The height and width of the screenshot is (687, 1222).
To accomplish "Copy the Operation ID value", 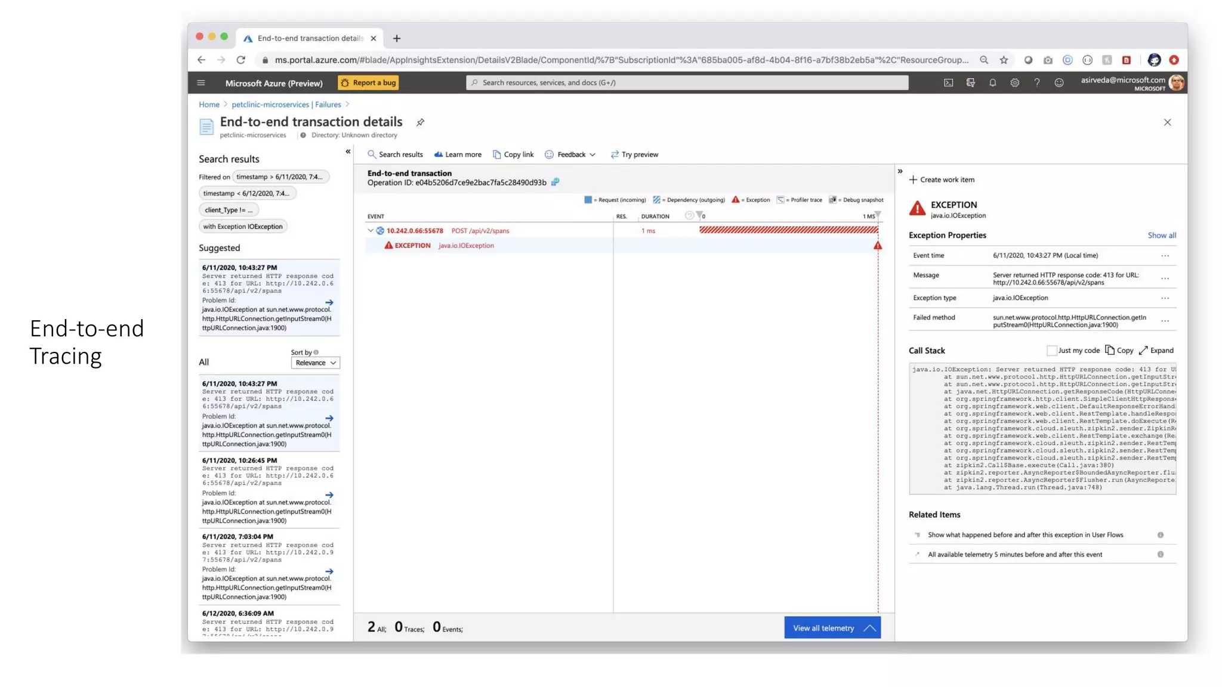I will point(555,182).
